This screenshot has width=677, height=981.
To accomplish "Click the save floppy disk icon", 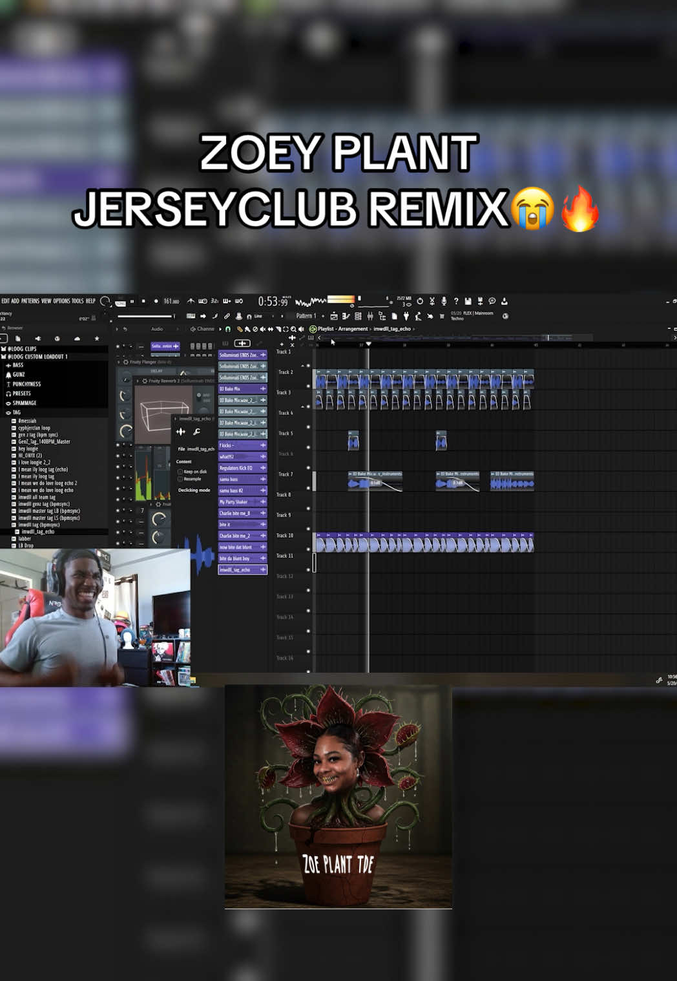I will (468, 301).
